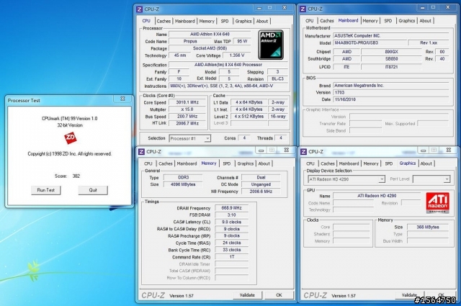Click the motherboard model M4A89GTD-PRO/USB3
461x306 pixels.
pyautogui.click(x=370, y=43)
